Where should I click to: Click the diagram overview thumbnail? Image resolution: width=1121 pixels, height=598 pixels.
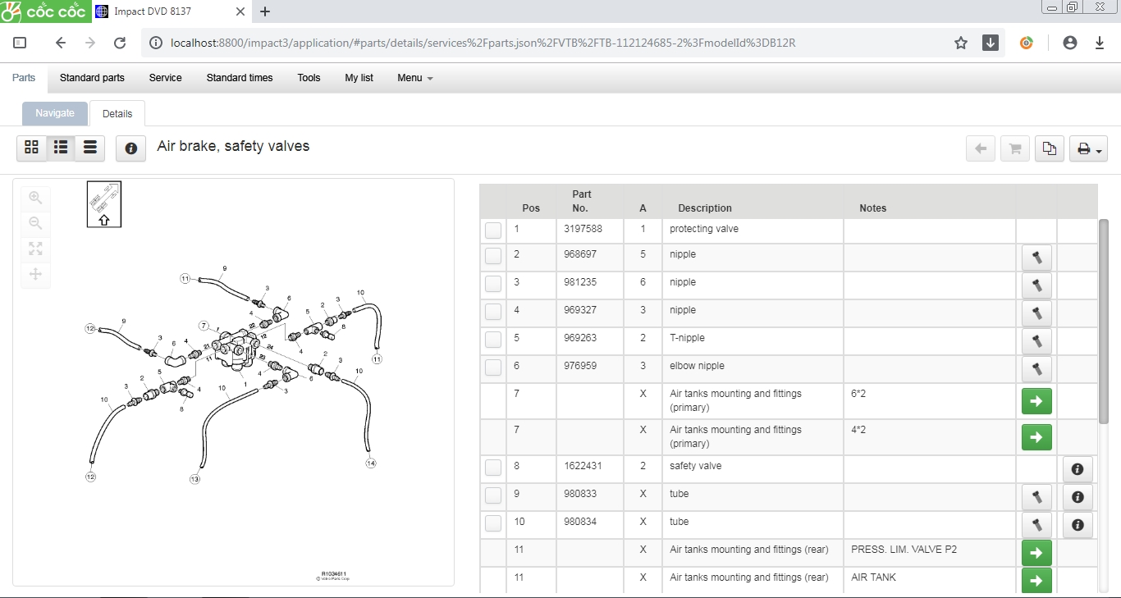pyautogui.click(x=103, y=203)
